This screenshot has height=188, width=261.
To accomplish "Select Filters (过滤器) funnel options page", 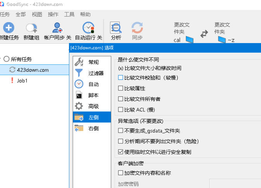I will (x=92, y=73).
